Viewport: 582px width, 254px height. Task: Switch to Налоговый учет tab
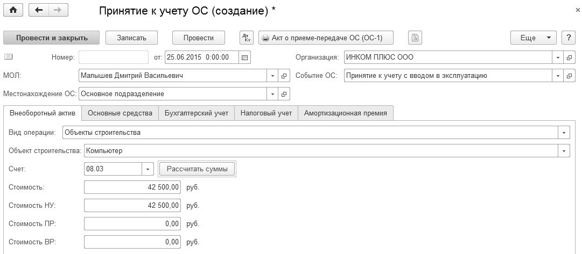coord(266,113)
